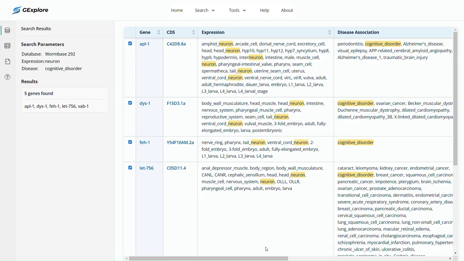Click the horizontal scrollbar thumb
This screenshot has width=464, height=261.
click(x=208, y=258)
